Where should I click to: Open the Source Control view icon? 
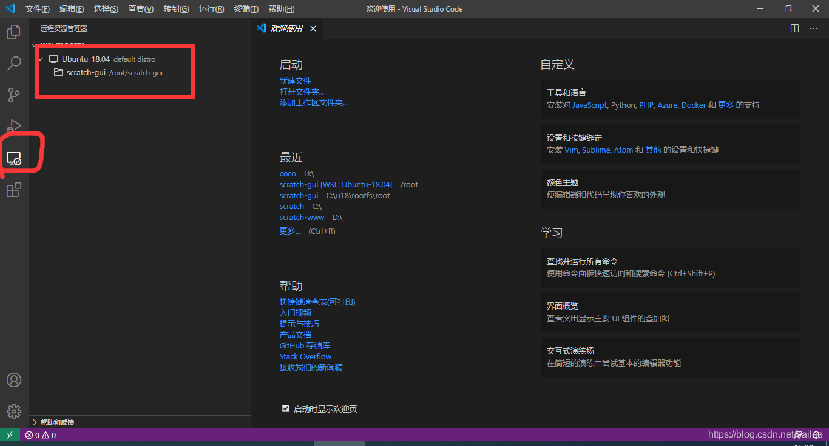(x=14, y=95)
